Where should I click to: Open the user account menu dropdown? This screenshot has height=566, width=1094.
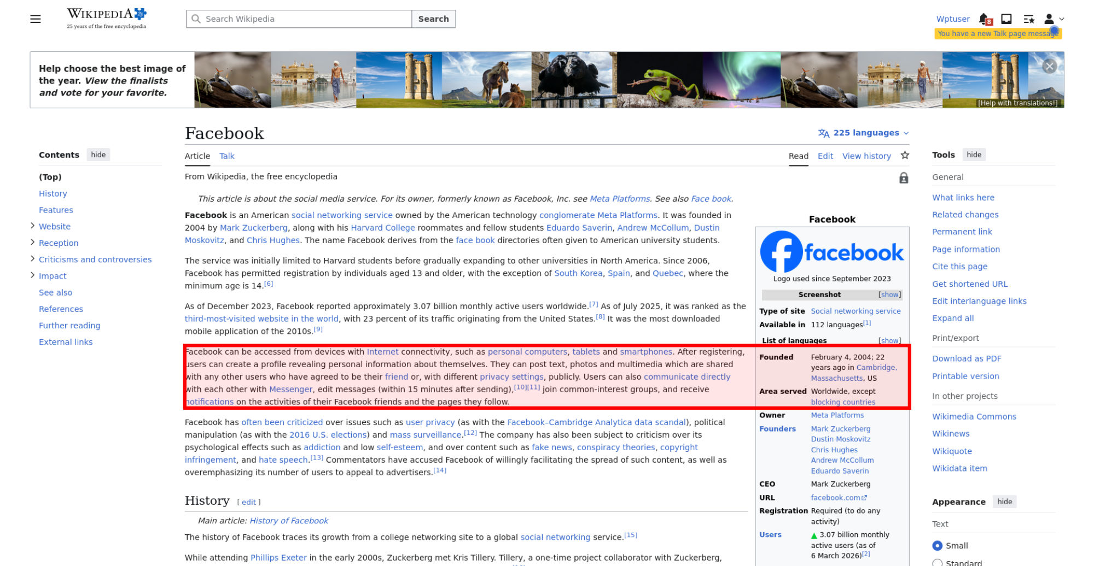(x=1054, y=19)
